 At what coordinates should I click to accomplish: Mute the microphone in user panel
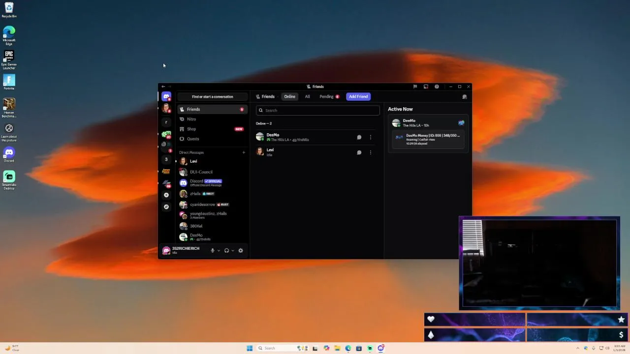(x=213, y=250)
